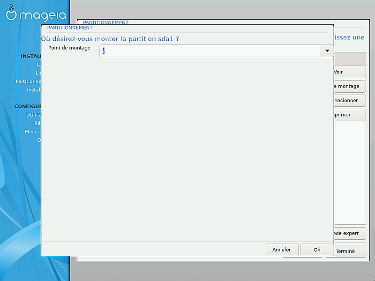Click the partially hidden point de montage button
Screen dimensions: 375x281
coord(349,86)
